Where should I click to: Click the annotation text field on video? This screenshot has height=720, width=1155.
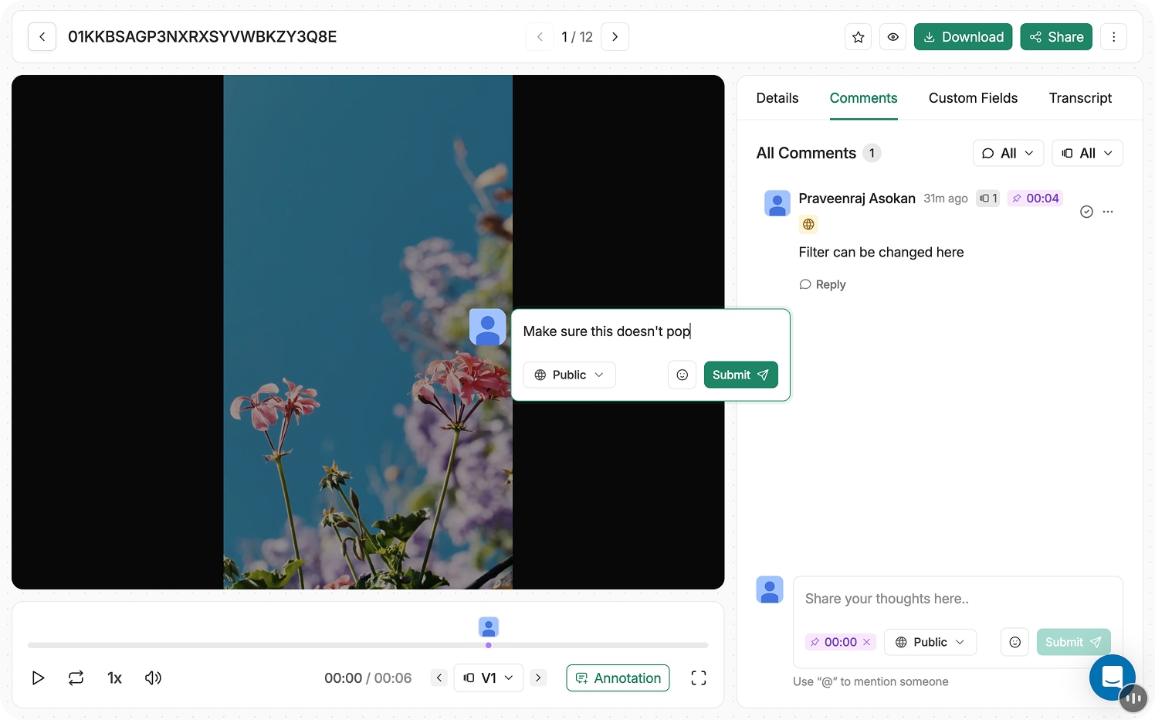(651, 331)
